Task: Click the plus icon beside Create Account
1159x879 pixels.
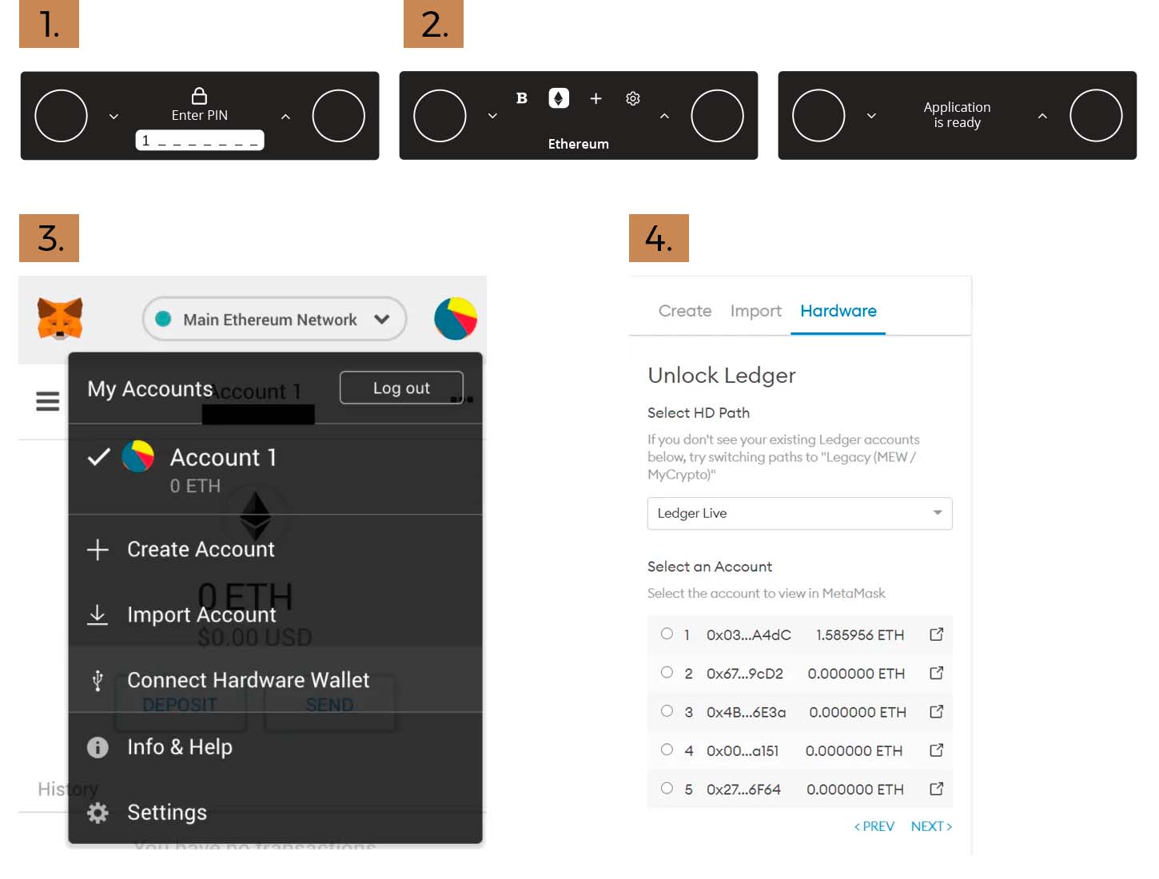Action: click(98, 550)
